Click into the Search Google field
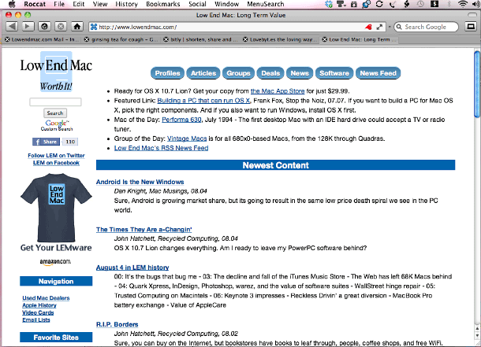 pos(425,27)
